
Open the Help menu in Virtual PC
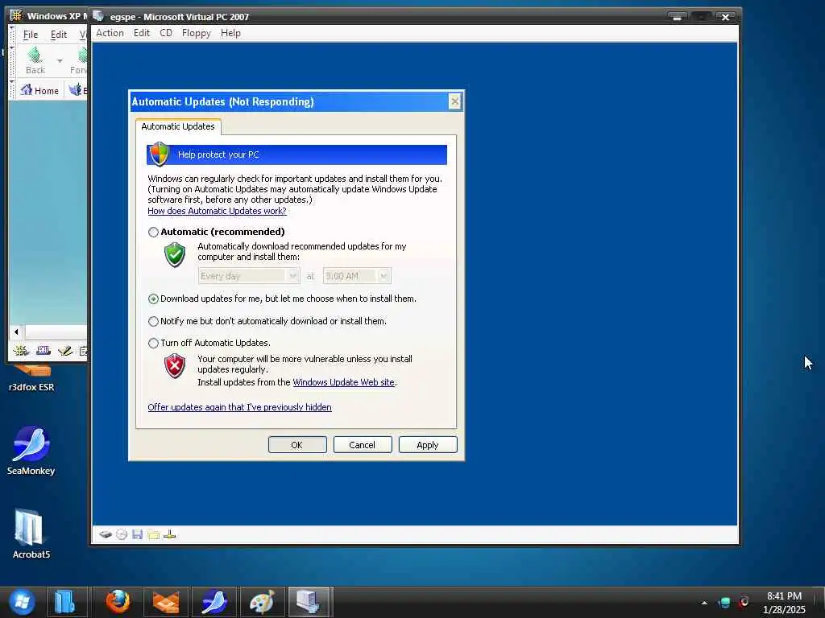[x=230, y=33]
